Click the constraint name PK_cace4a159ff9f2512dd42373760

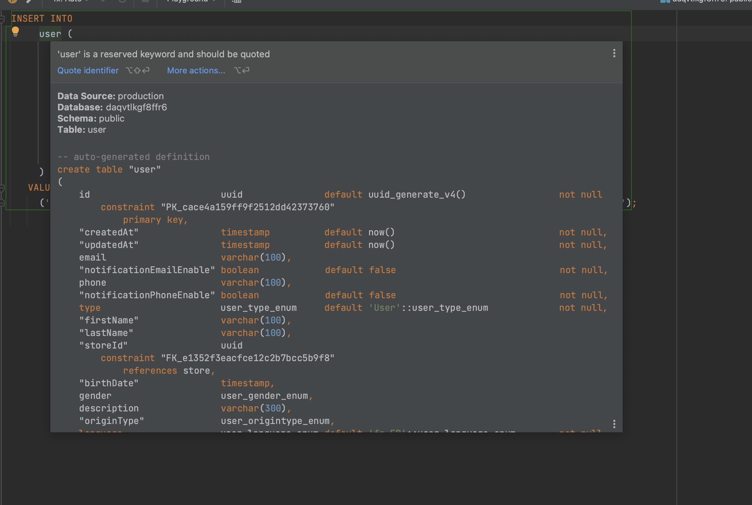coord(247,207)
